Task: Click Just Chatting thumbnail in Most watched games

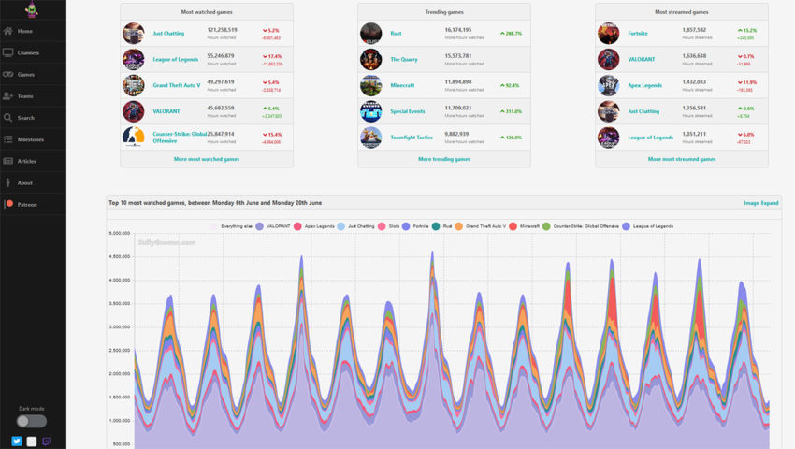Action: 134,34
